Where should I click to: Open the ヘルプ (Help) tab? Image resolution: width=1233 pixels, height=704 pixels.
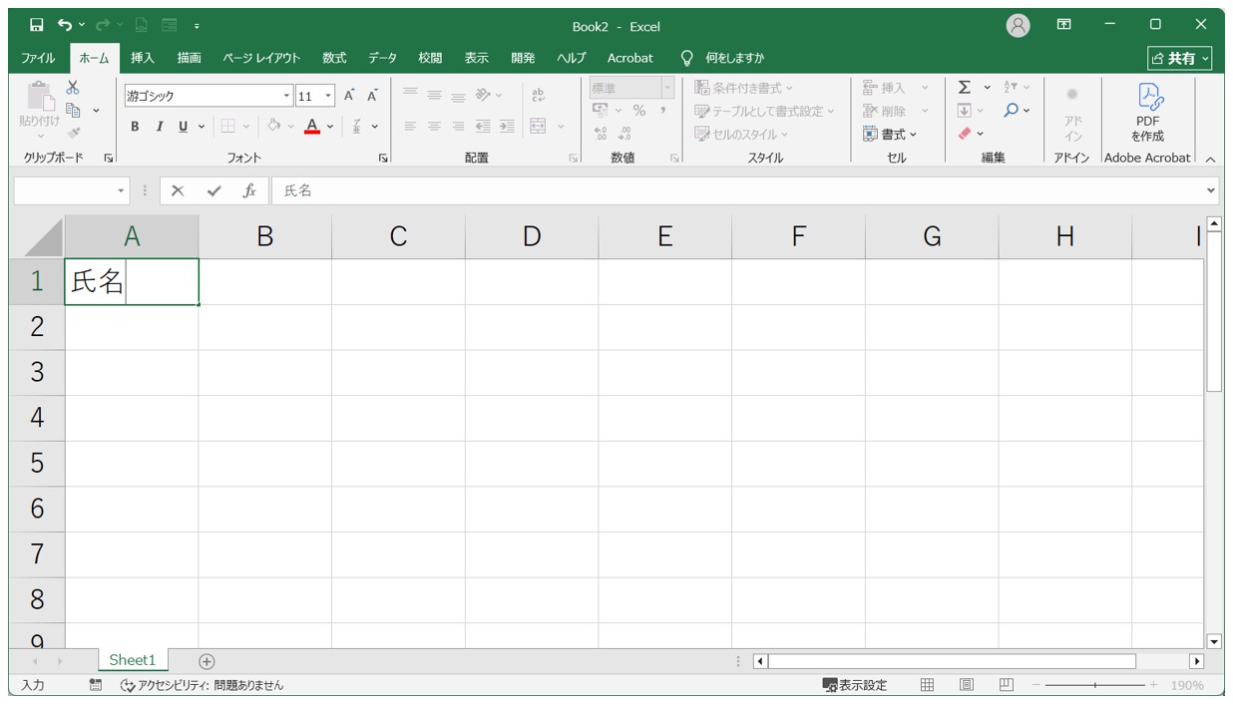pos(572,58)
